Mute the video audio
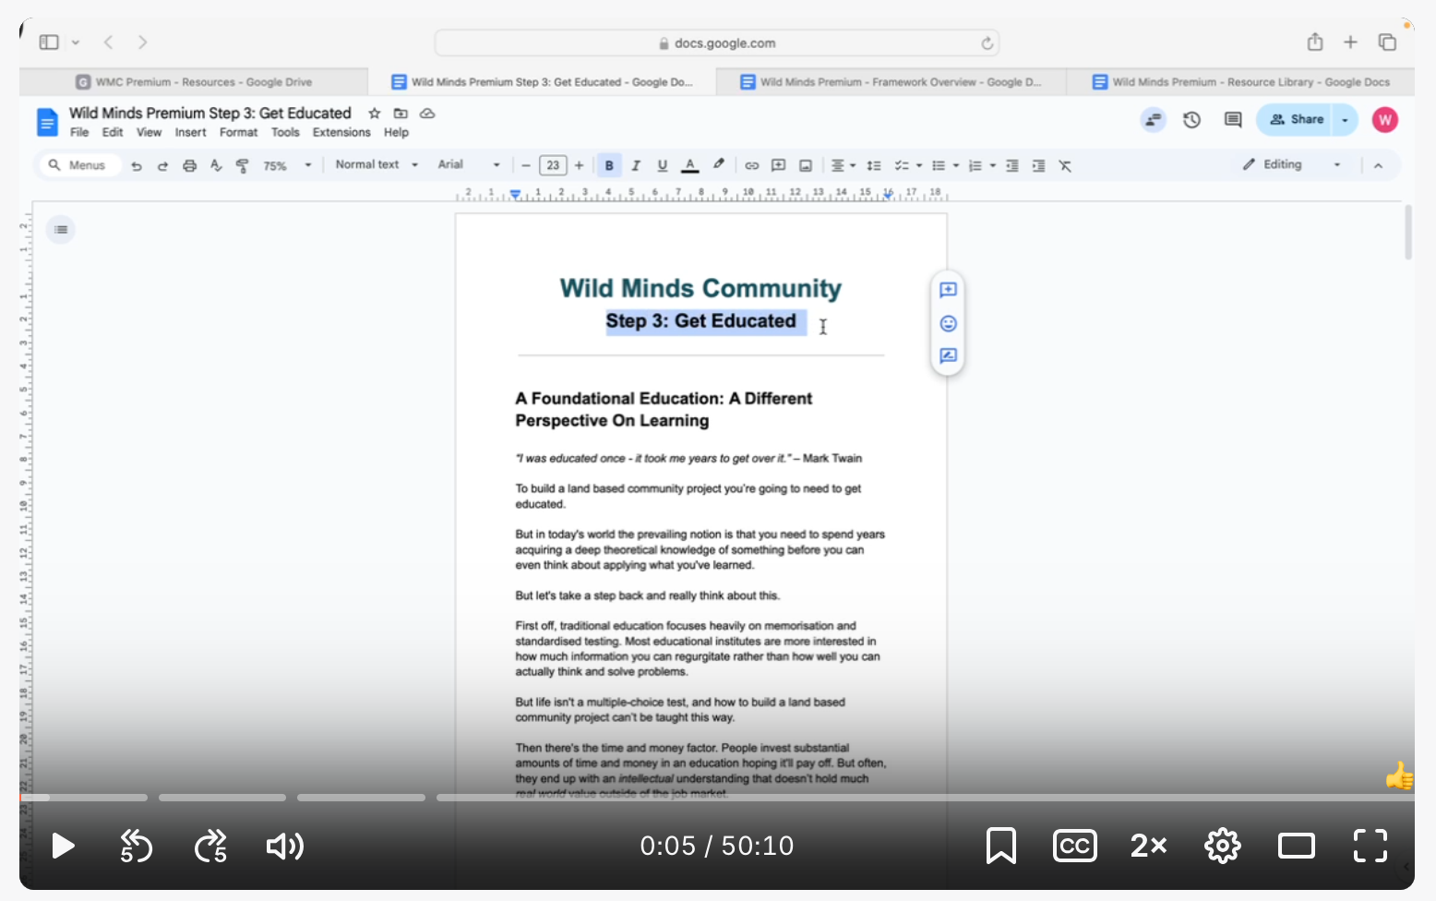 285,846
